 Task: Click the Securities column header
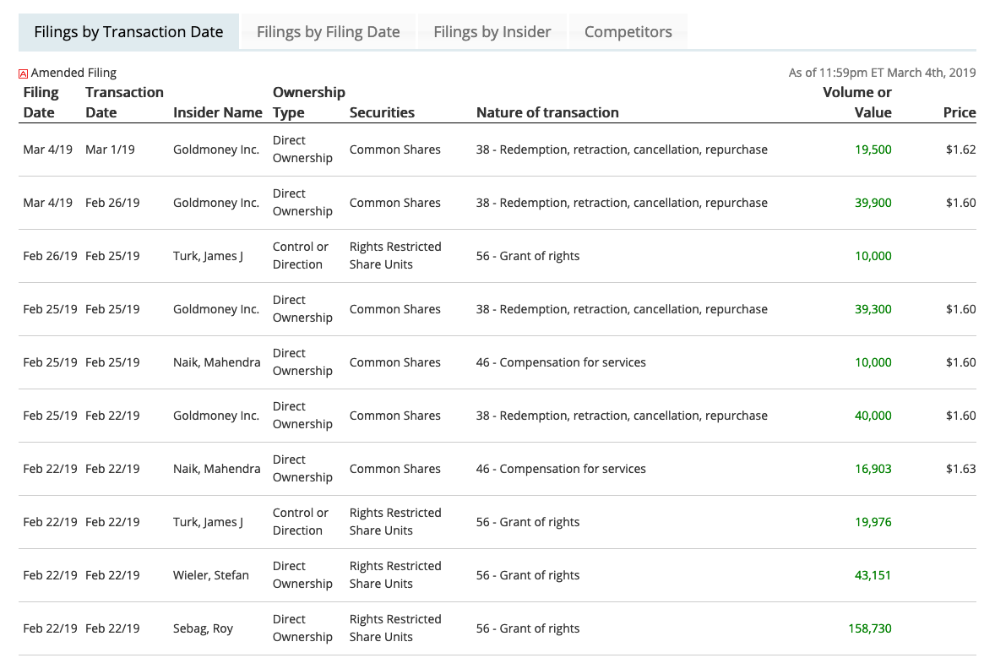(x=382, y=112)
